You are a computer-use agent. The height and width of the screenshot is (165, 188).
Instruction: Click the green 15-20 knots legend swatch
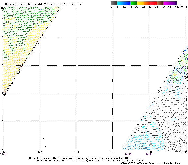134,3
